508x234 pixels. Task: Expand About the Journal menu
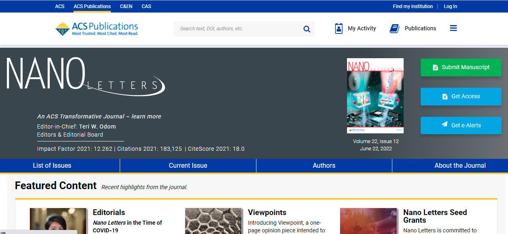pos(460,166)
